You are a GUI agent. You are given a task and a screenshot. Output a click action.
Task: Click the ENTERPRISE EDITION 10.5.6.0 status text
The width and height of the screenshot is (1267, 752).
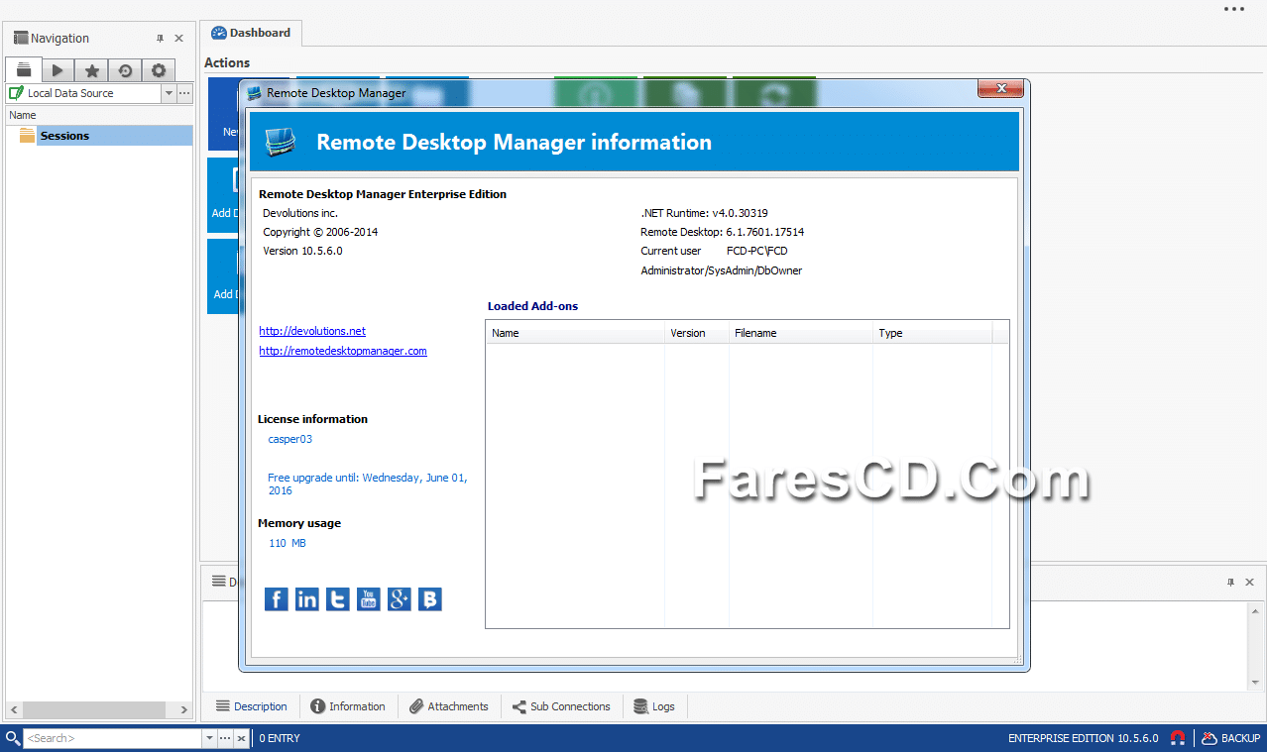click(1083, 738)
